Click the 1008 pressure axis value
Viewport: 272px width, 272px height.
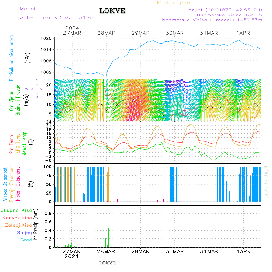(46, 61)
